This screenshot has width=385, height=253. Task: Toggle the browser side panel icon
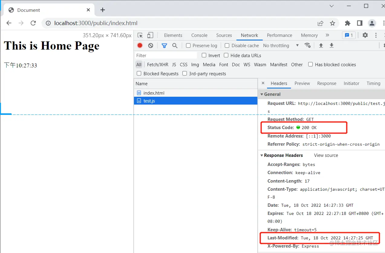pos(360,23)
